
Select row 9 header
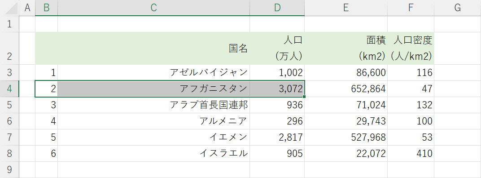(x=9, y=170)
